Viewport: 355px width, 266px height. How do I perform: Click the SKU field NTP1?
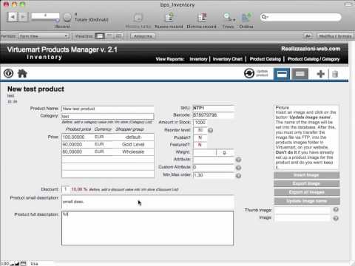click(x=213, y=108)
